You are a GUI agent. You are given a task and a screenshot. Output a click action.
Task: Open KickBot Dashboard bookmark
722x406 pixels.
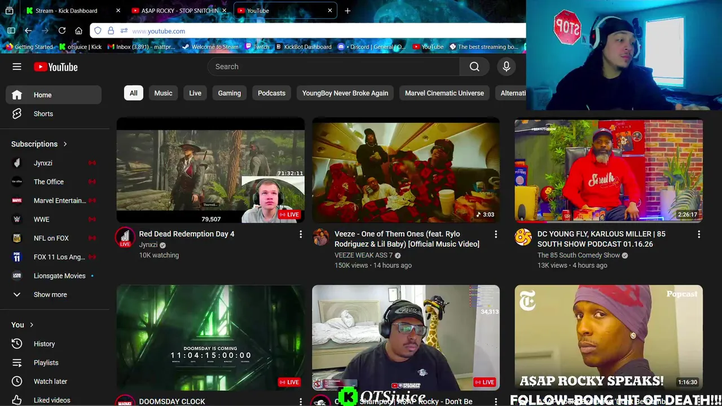pyautogui.click(x=303, y=47)
